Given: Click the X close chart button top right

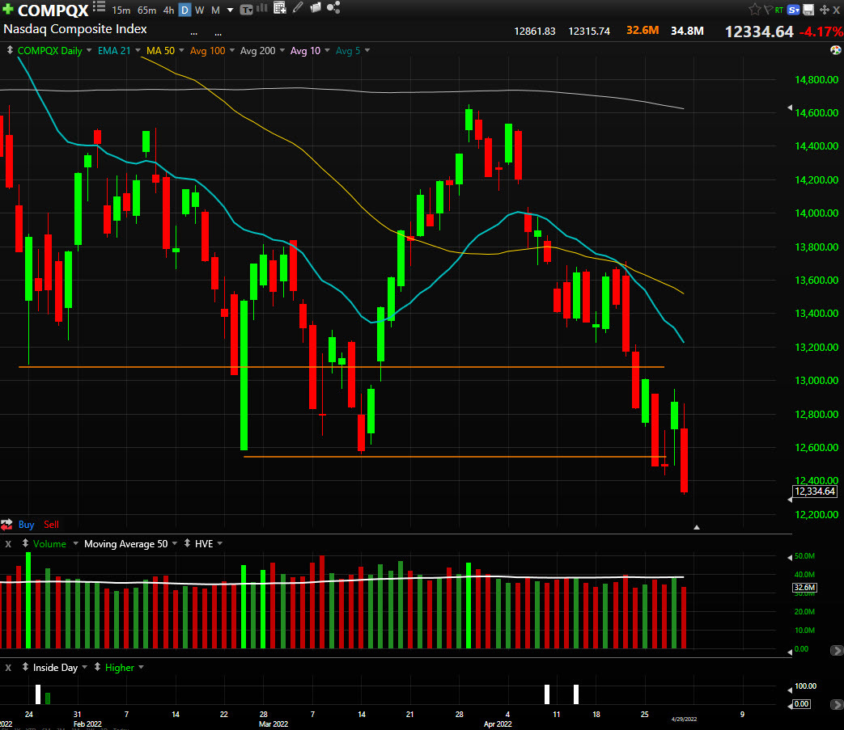Looking at the screenshot, I should pos(837,10).
